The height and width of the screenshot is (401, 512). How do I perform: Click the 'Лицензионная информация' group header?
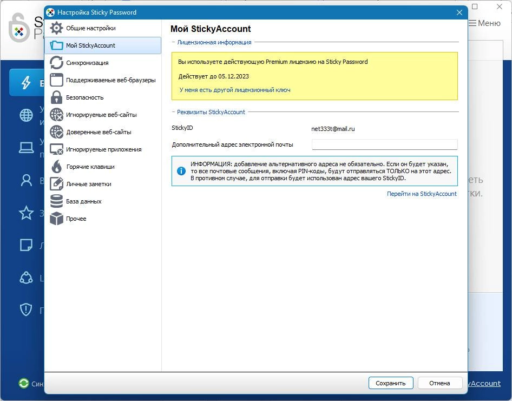(214, 42)
